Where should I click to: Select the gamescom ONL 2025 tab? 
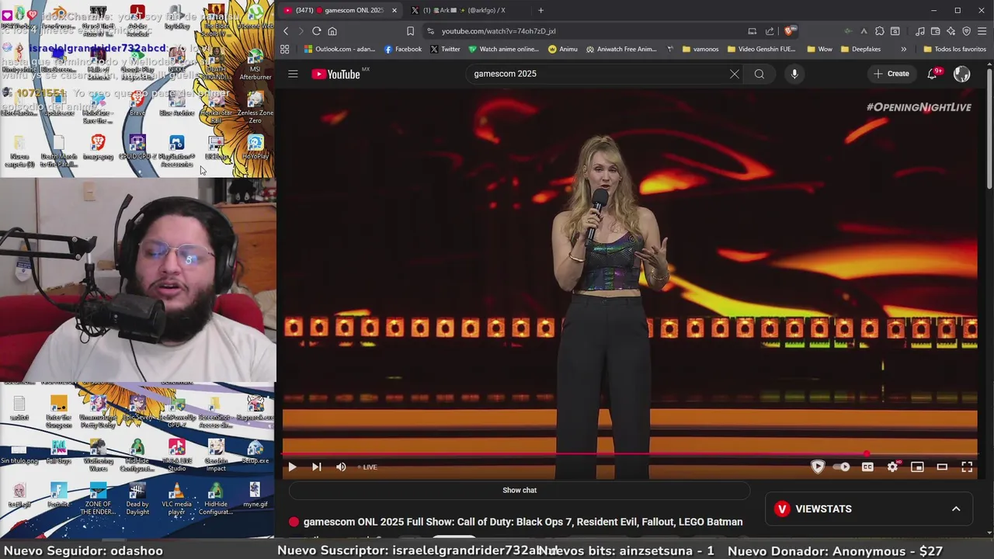point(340,10)
